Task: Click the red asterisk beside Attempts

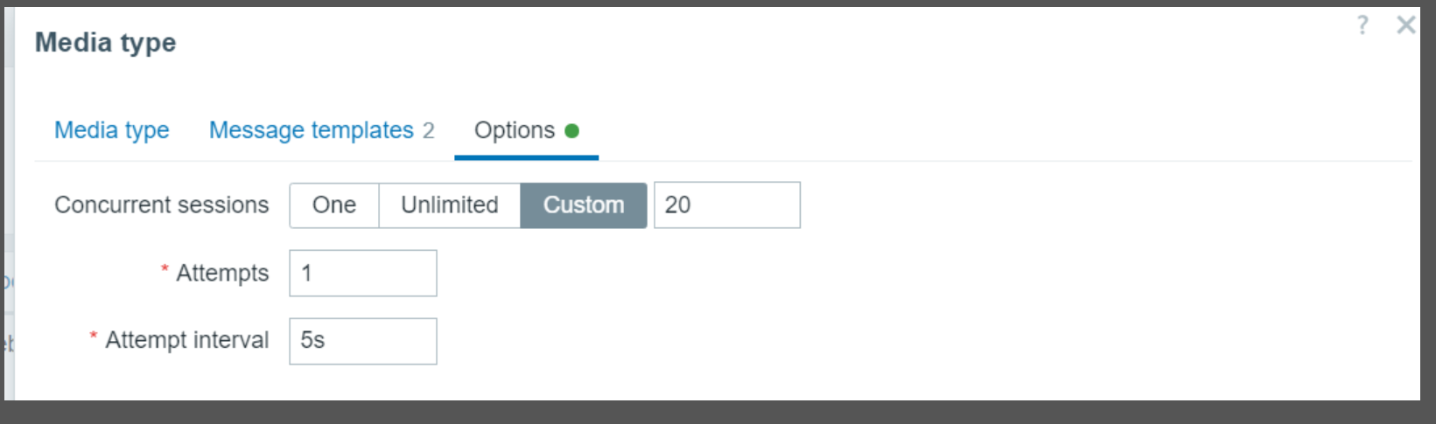Action: pos(165,269)
